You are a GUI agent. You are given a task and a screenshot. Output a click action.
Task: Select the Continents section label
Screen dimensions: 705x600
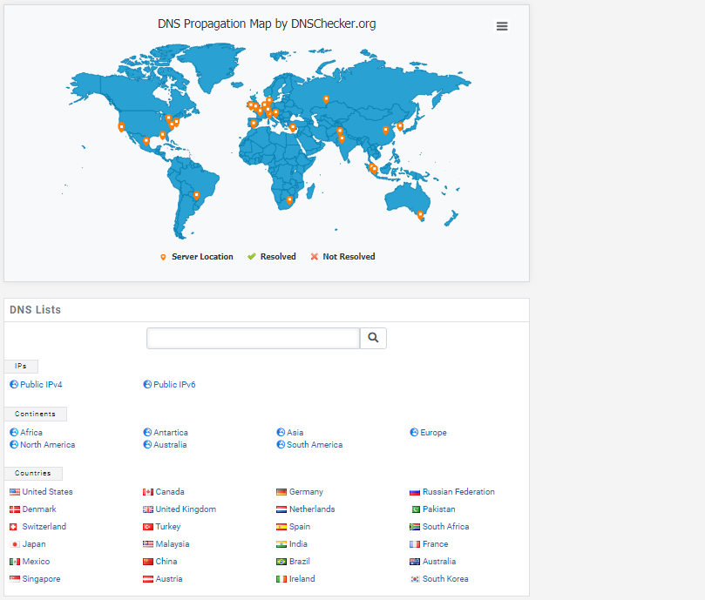(35, 415)
